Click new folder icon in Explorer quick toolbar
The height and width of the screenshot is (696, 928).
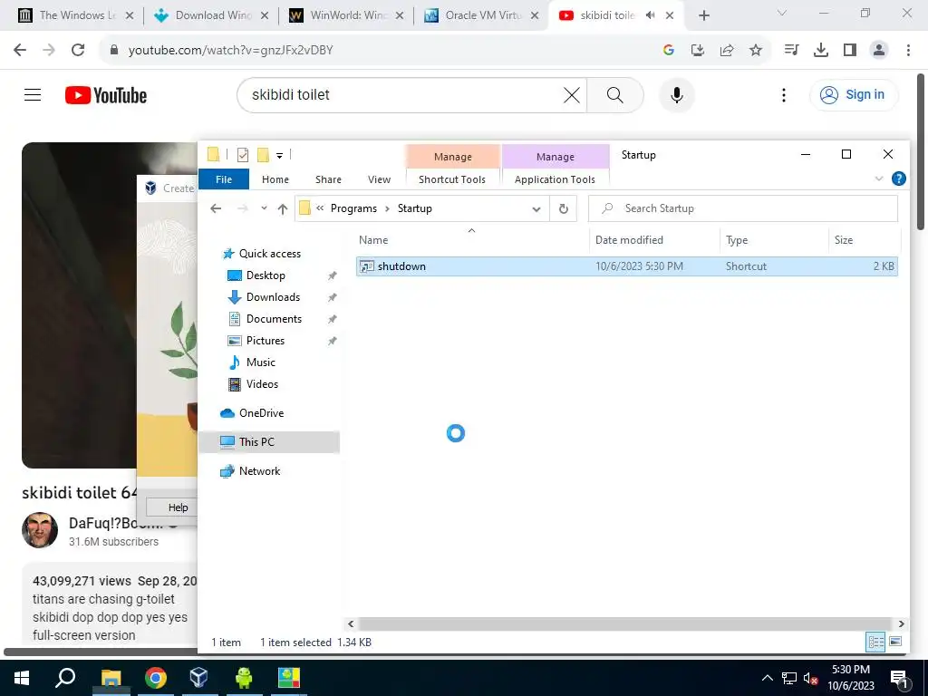pyautogui.click(x=264, y=155)
